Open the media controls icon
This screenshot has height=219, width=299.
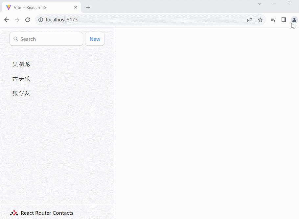[x=273, y=20]
